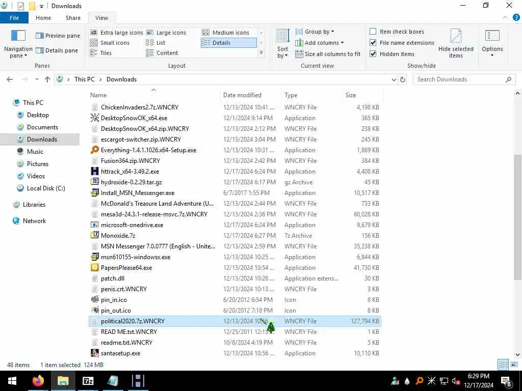Click the DesktopSnowOK_x64.exe snowflake icon
This screenshot has width=522, height=391.
point(95,118)
